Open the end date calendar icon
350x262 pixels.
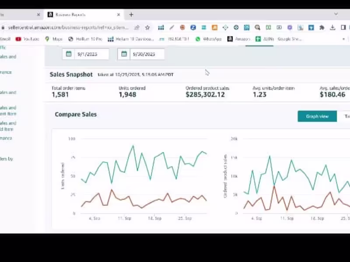(x=124, y=54)
